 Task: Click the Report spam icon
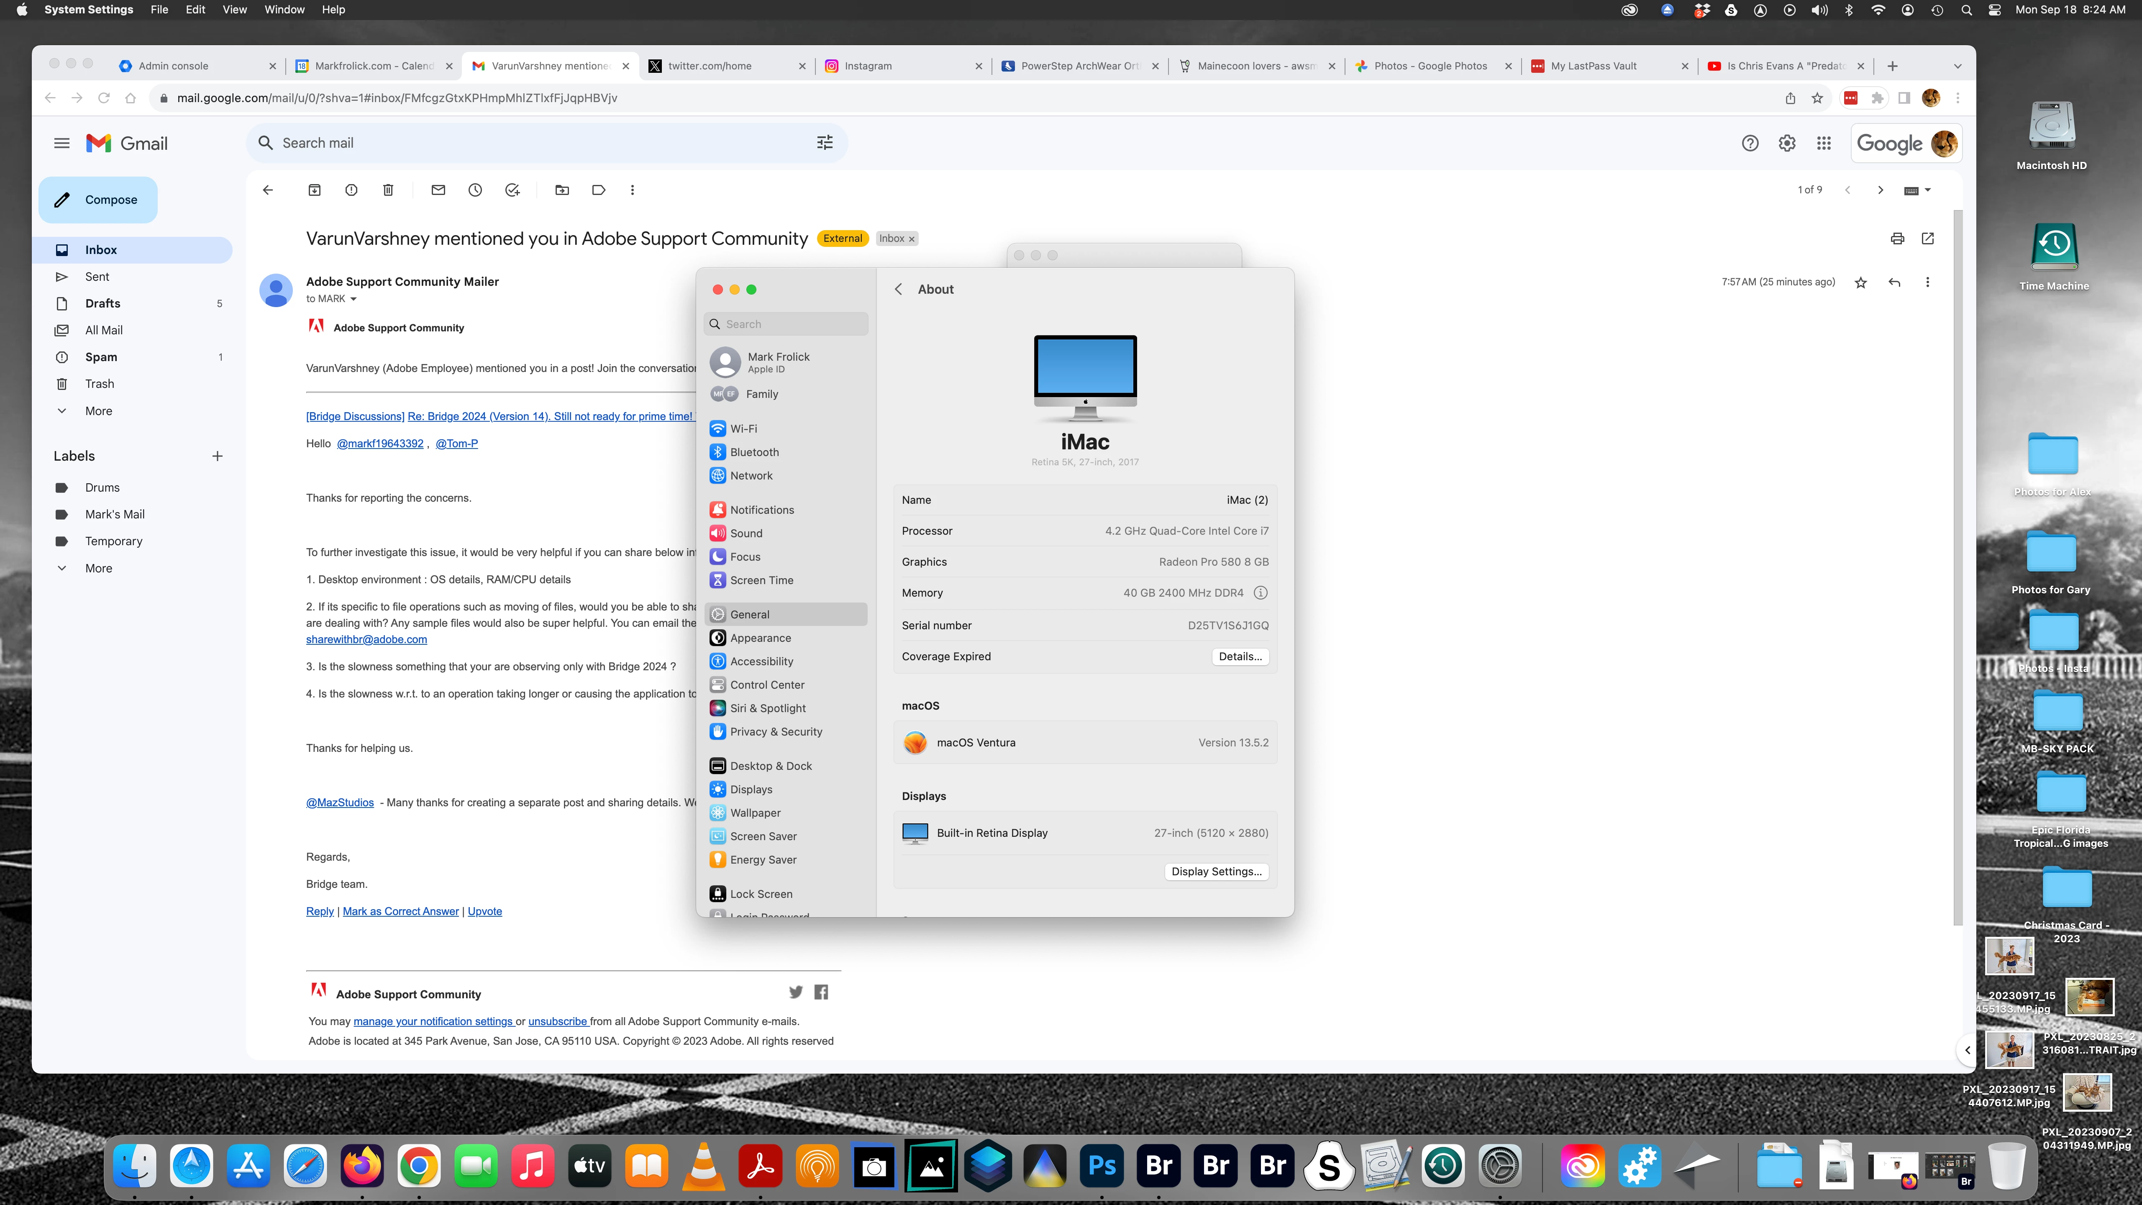(351, 190)
